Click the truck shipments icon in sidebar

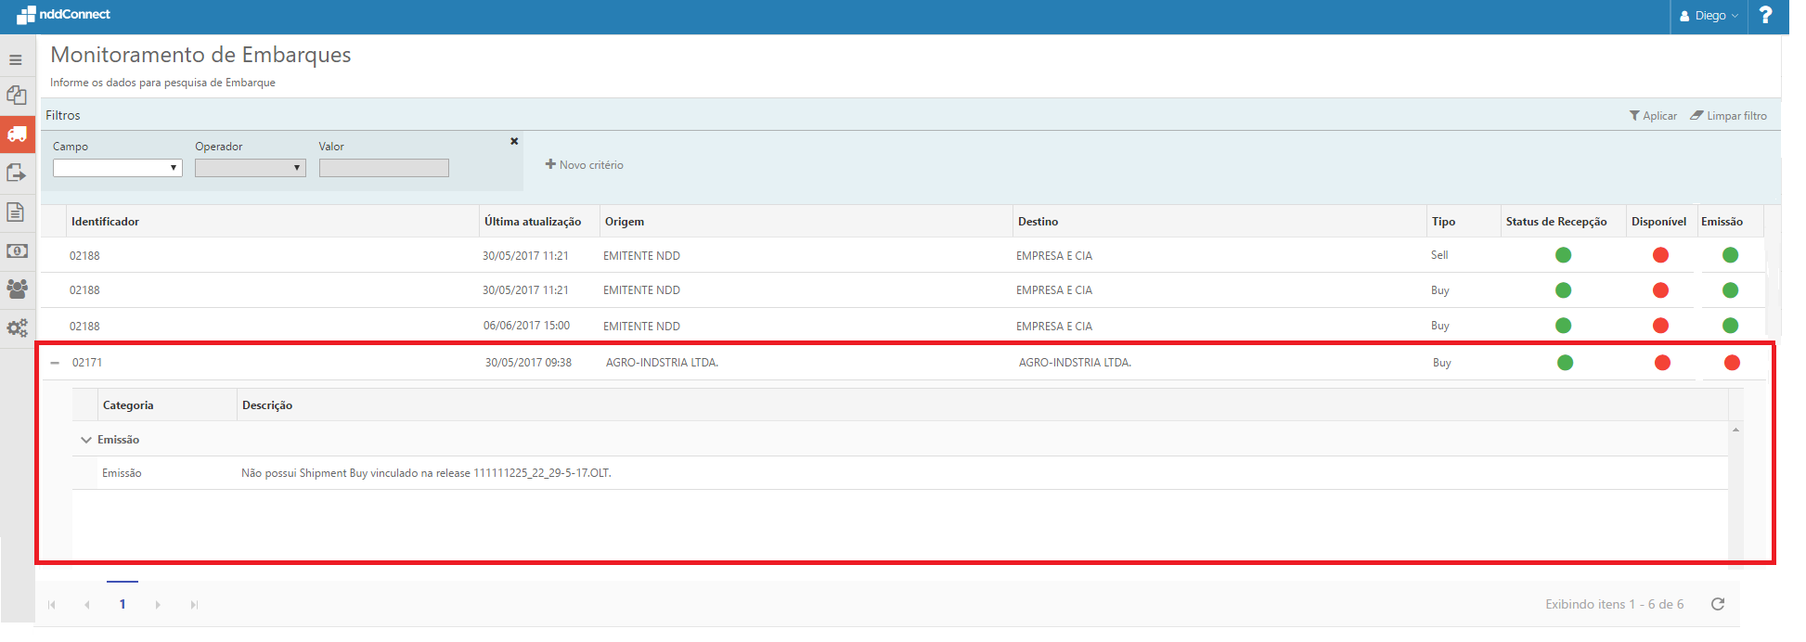pos(17,135)
